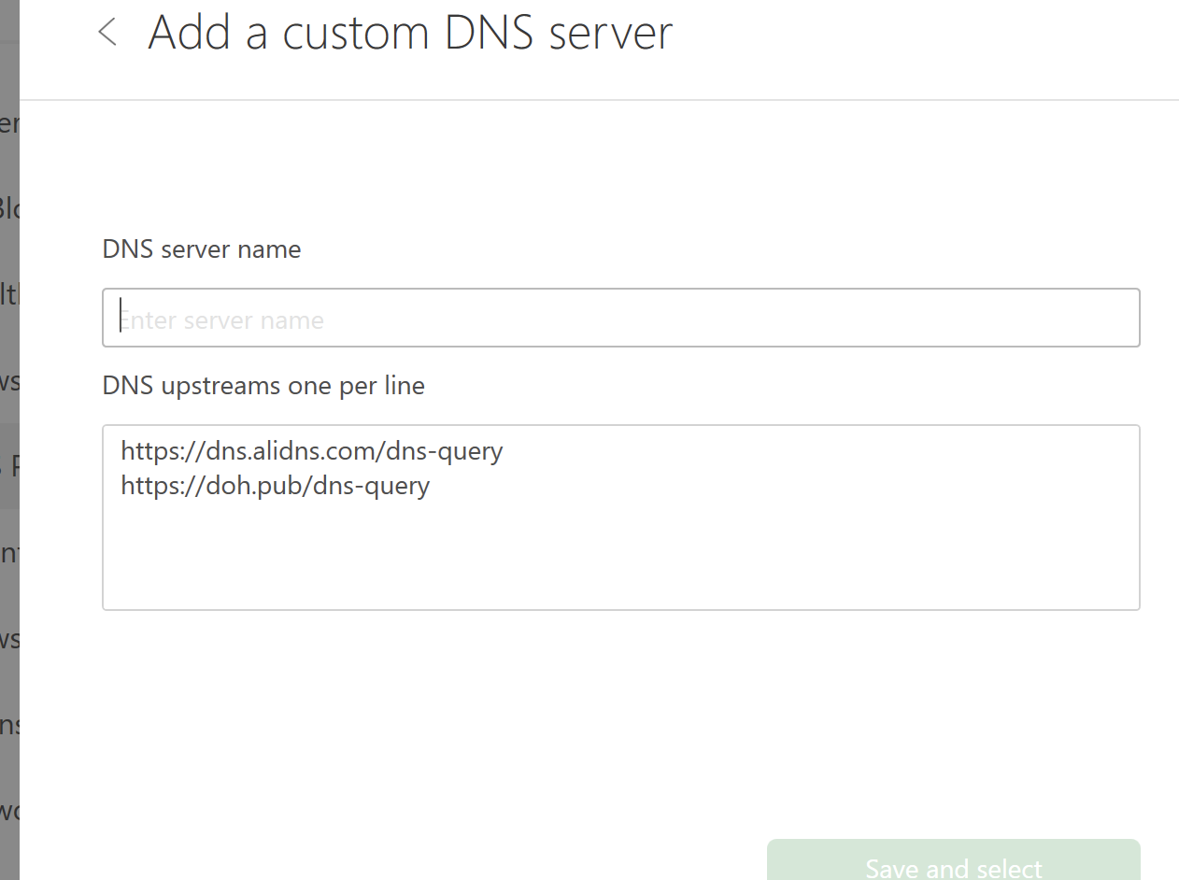Place cursor on the doh.pub upstream line
Screen dimensions: 1179x880
pyautogui.click(x=276, y=486)
